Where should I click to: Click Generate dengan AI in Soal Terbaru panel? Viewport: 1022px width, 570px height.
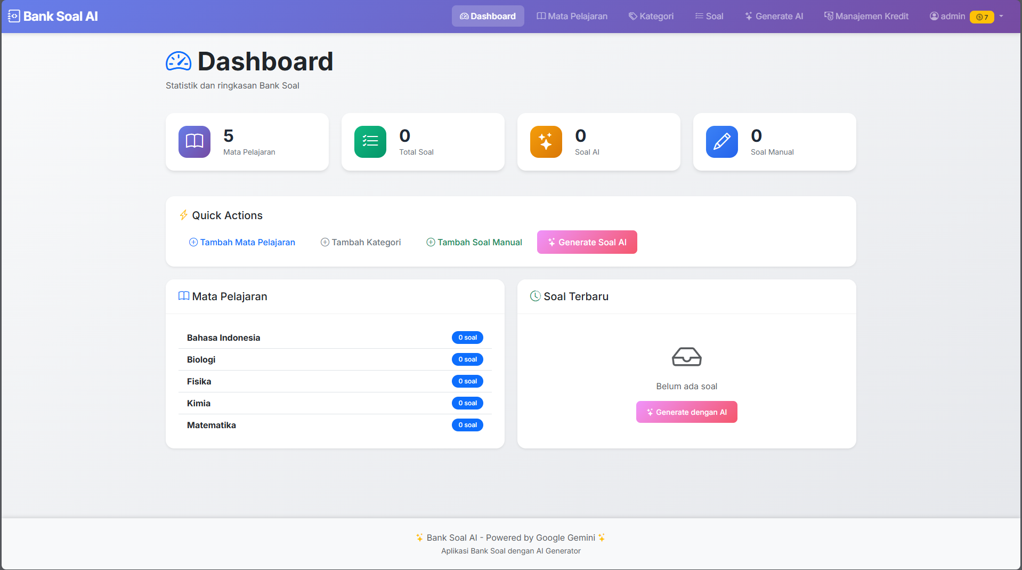(x=686, y=412)
